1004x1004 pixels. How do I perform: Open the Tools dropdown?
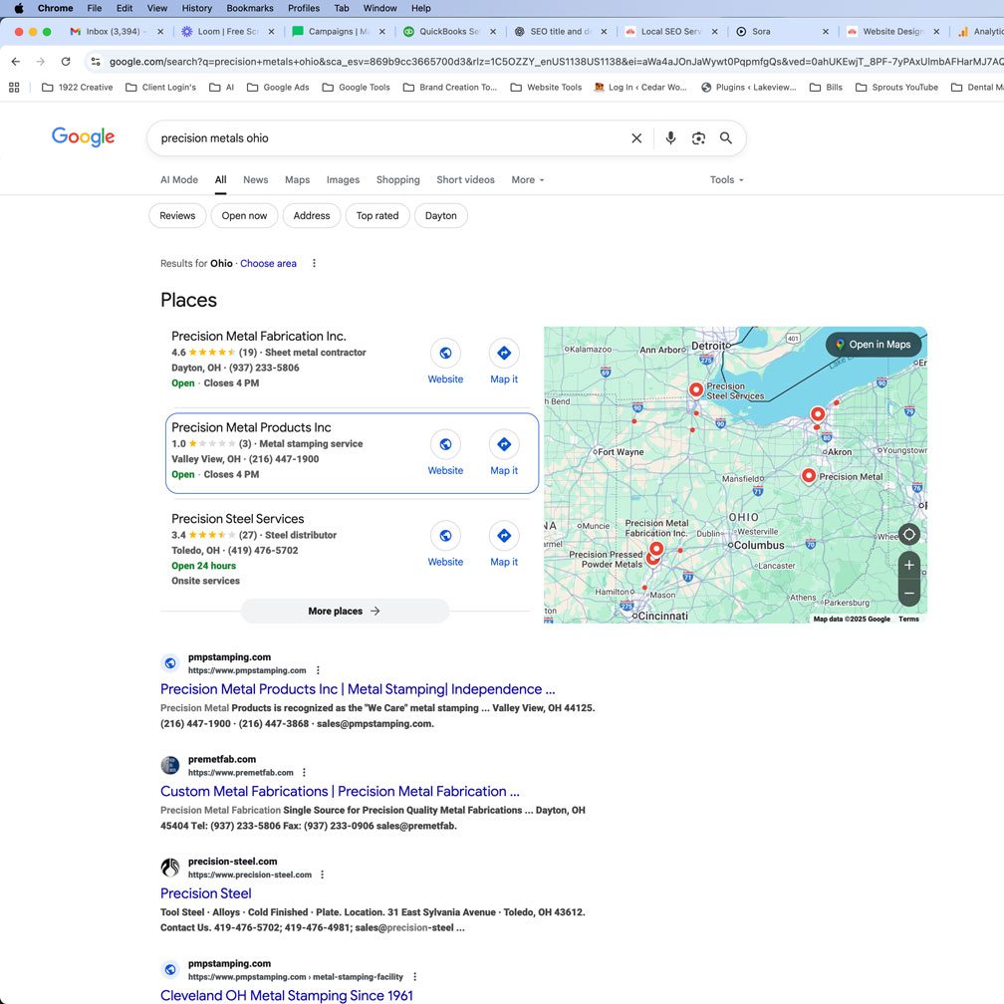pyautogui.click(x=727, y=180)
